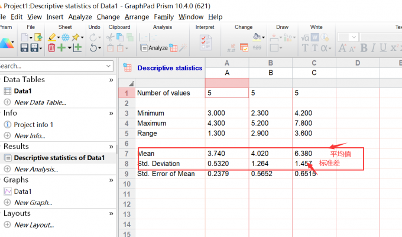This screenshot has width=402, height=237.
Task: Expand the Graphs section chevron
Action: pyautogui.click(x=111, y=180)
